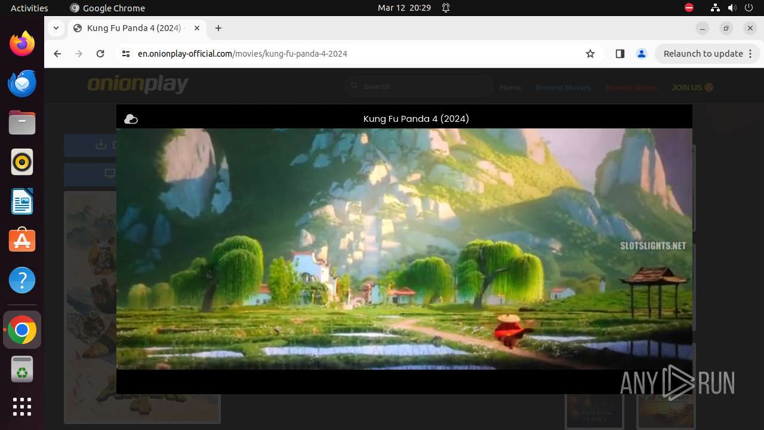Click the Kung Fu Panda 4 (2024) title

pos(416,119)
